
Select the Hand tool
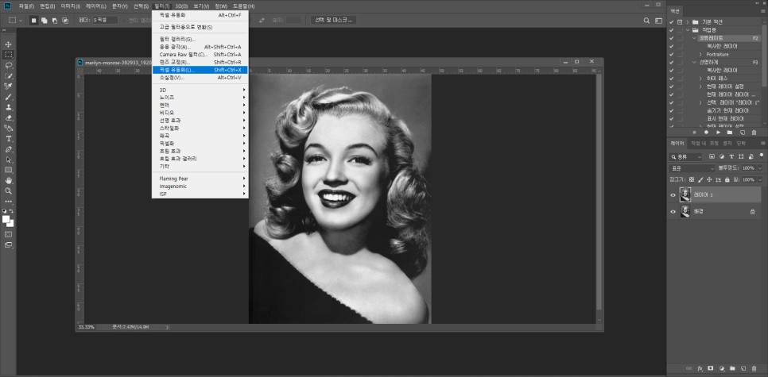[8, 180]
